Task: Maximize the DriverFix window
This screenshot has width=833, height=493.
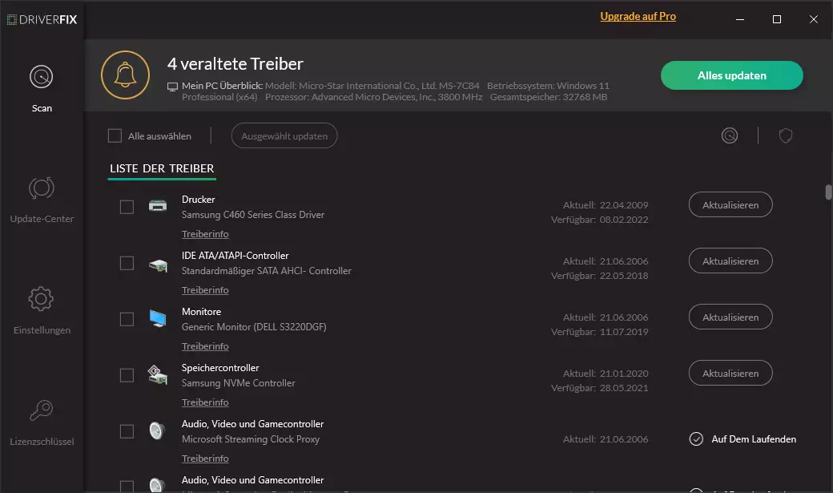Action: point(777,20)
